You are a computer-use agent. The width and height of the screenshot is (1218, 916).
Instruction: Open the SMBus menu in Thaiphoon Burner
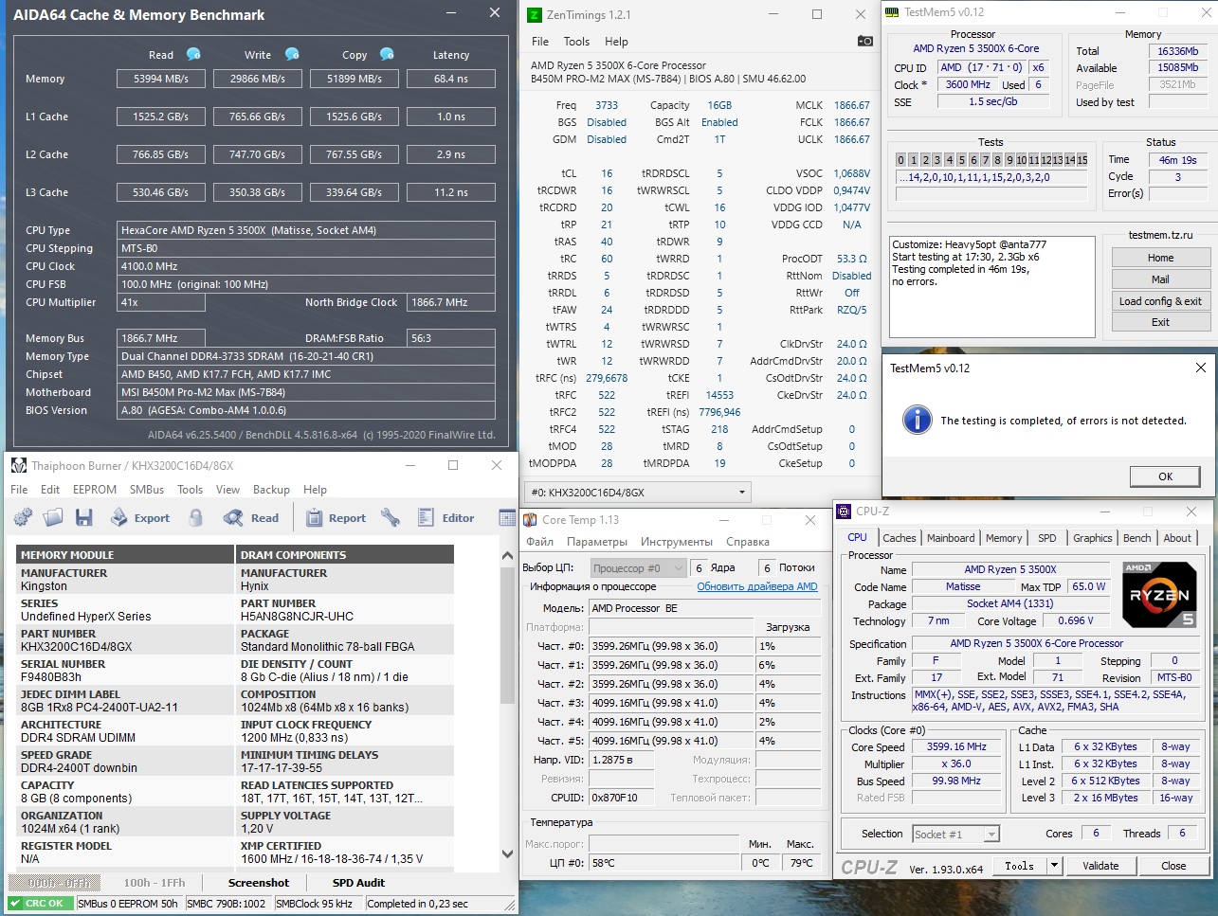point(147,490)
